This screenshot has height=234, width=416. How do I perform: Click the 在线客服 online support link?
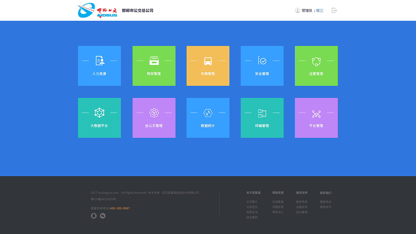click(278, 201)
